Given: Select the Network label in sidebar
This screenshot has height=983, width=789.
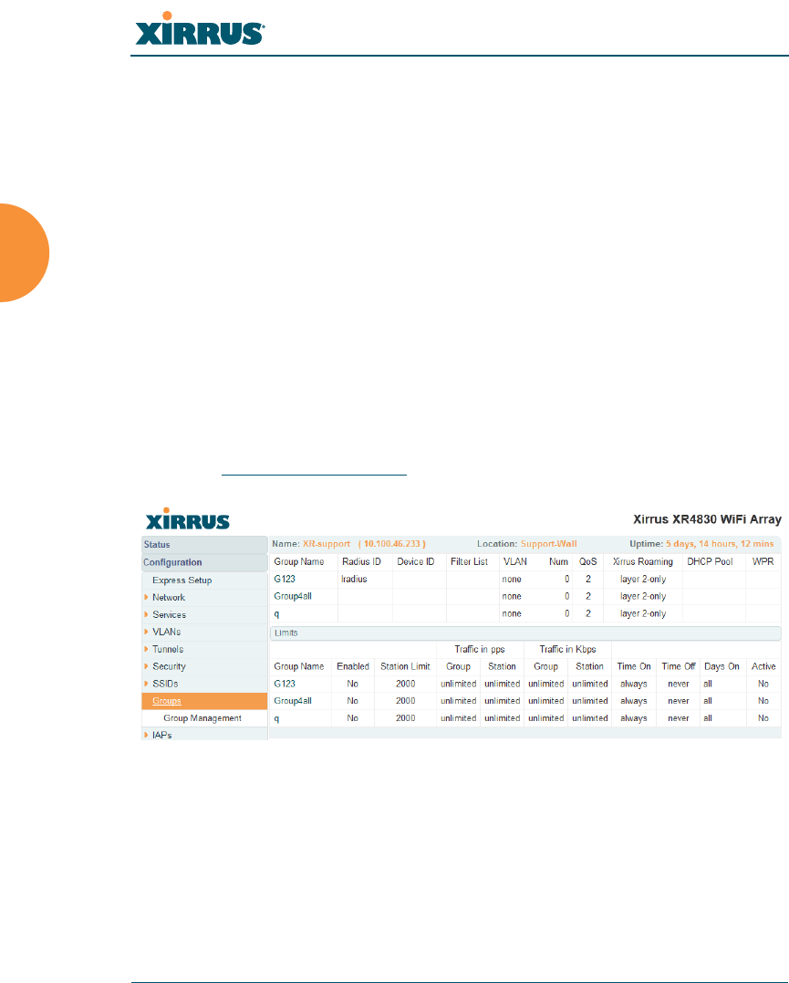Looking at the screenshot, I should pos(169,598).
